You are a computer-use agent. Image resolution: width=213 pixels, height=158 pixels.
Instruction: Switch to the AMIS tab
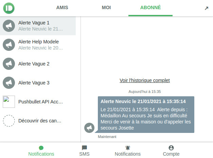(62, 7)
